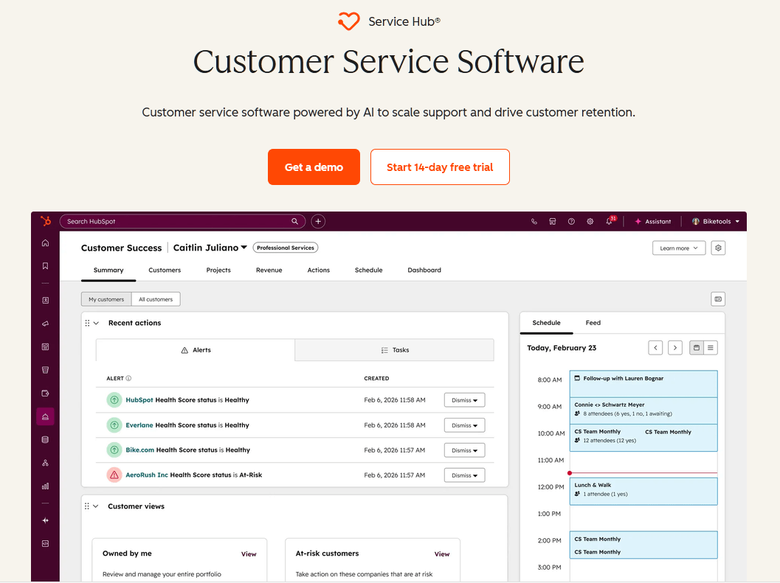The image size is (780, 583).
Task: Switch to the Projects tab
Action: click(218, 270)
